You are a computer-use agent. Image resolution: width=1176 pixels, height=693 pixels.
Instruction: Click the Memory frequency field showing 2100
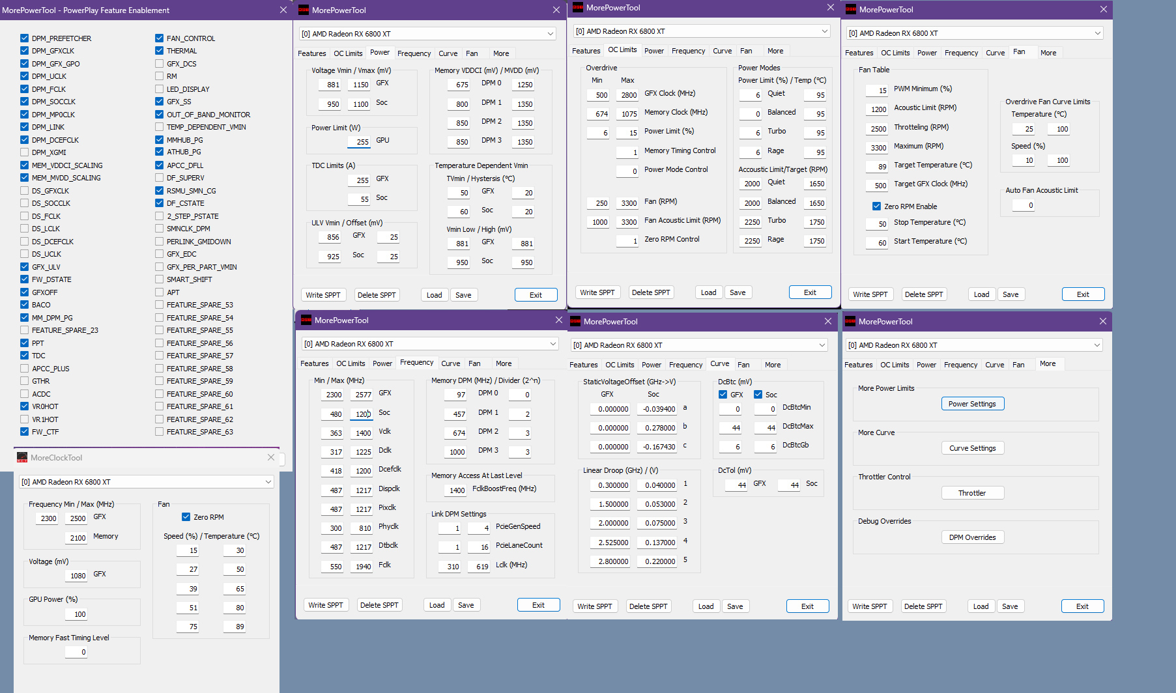[76, 538]
